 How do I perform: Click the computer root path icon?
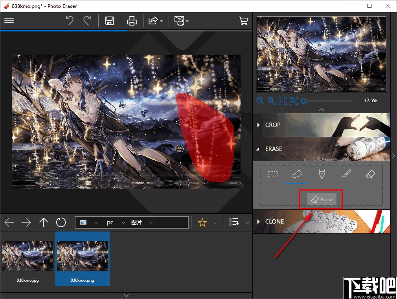83,222
